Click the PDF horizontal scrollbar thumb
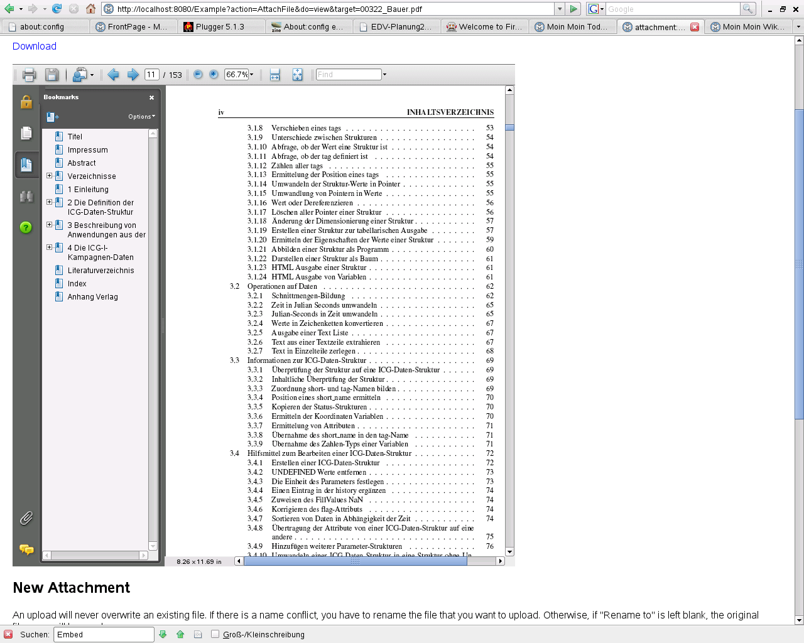Image resolution: width=804 pixels, height=643 pixels. (355, 561)
